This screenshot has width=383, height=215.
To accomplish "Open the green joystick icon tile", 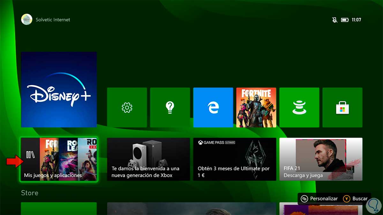I will coord(299,107).
